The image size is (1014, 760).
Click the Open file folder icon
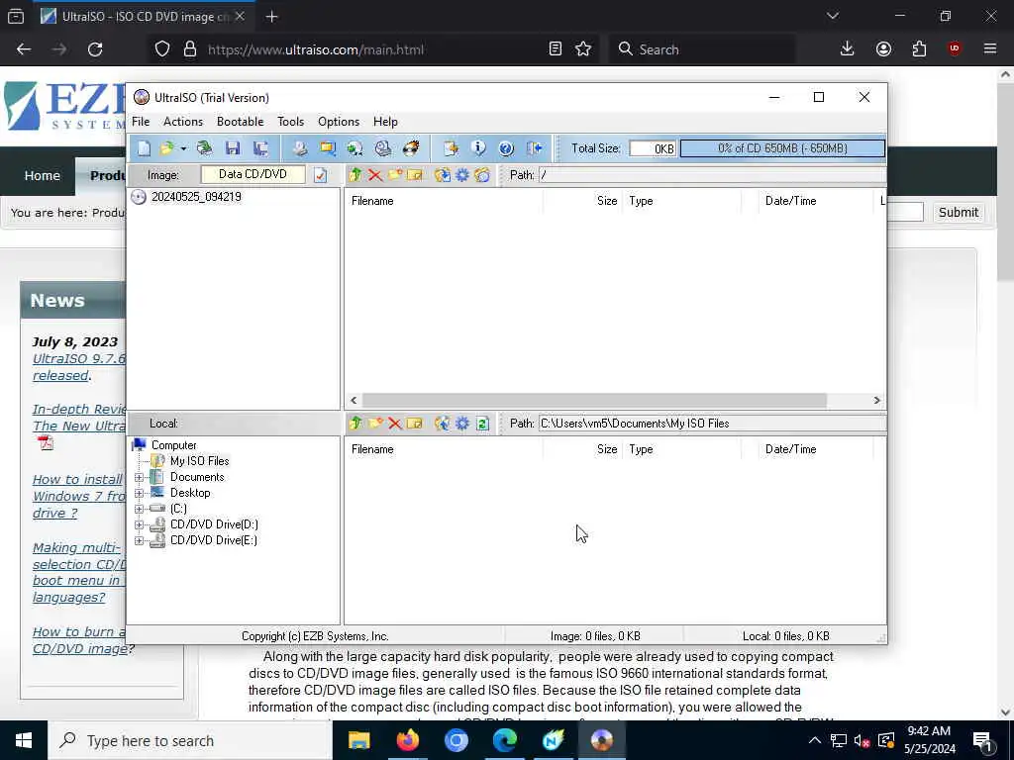pyautogui.click(x=166, y=148)
